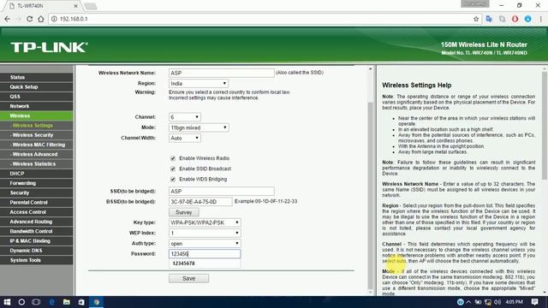Screen dimensions: 548x308
Task: Open Mode dropdown 11bgn mixed
Action: click(x=199, y=127)
